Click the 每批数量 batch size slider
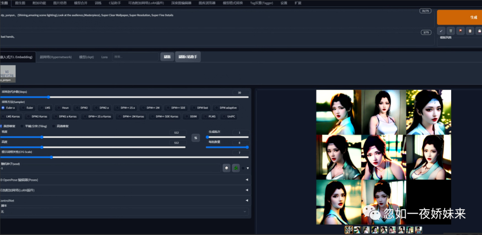This screenshot has height=235, width=482. (x=227, y=147)
